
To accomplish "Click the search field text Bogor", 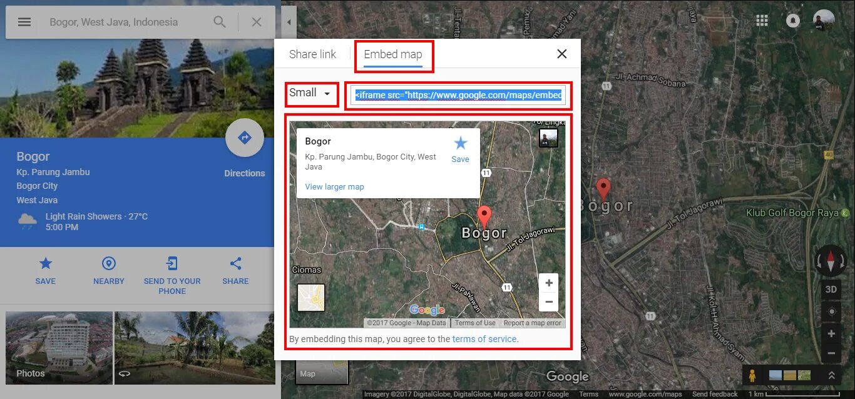I will pyautogui.click(x=114, y=22).
